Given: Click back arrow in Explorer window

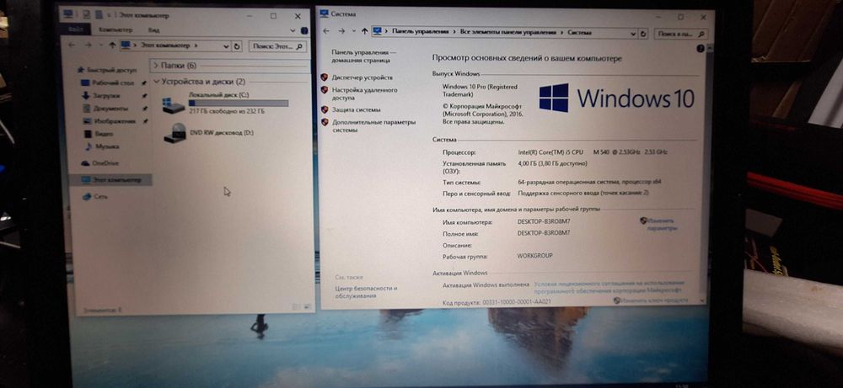Looking at the screenshot, I should point(72,45).
